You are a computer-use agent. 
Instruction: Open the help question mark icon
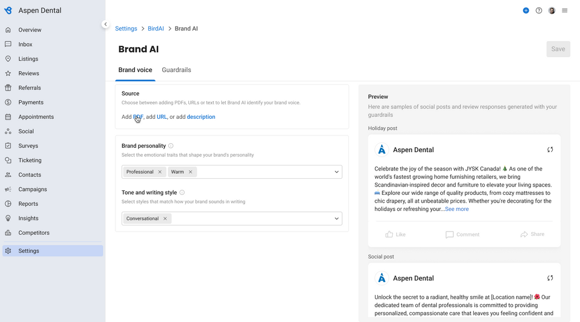tap(538, 11)
